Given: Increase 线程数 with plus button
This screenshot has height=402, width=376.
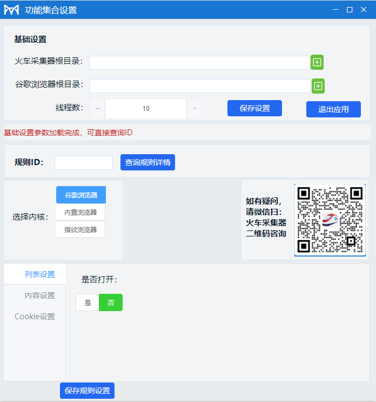Looking at the screenshot, I should 194,109.
